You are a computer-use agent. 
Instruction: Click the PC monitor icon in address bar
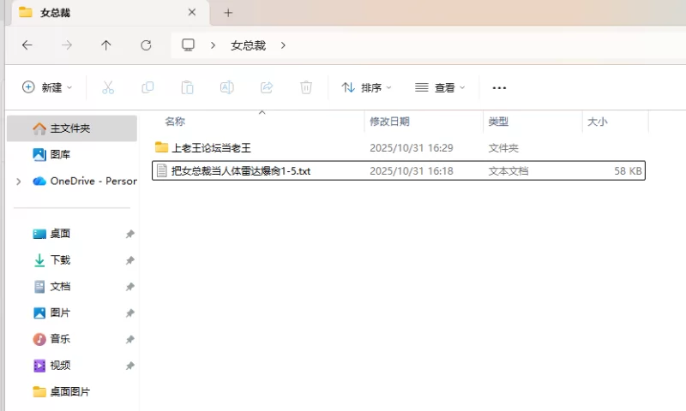(x=188, y=45)
